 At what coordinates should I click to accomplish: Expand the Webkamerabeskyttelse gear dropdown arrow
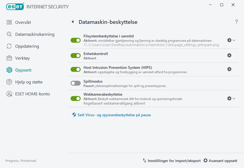click(x=234, y=98)
